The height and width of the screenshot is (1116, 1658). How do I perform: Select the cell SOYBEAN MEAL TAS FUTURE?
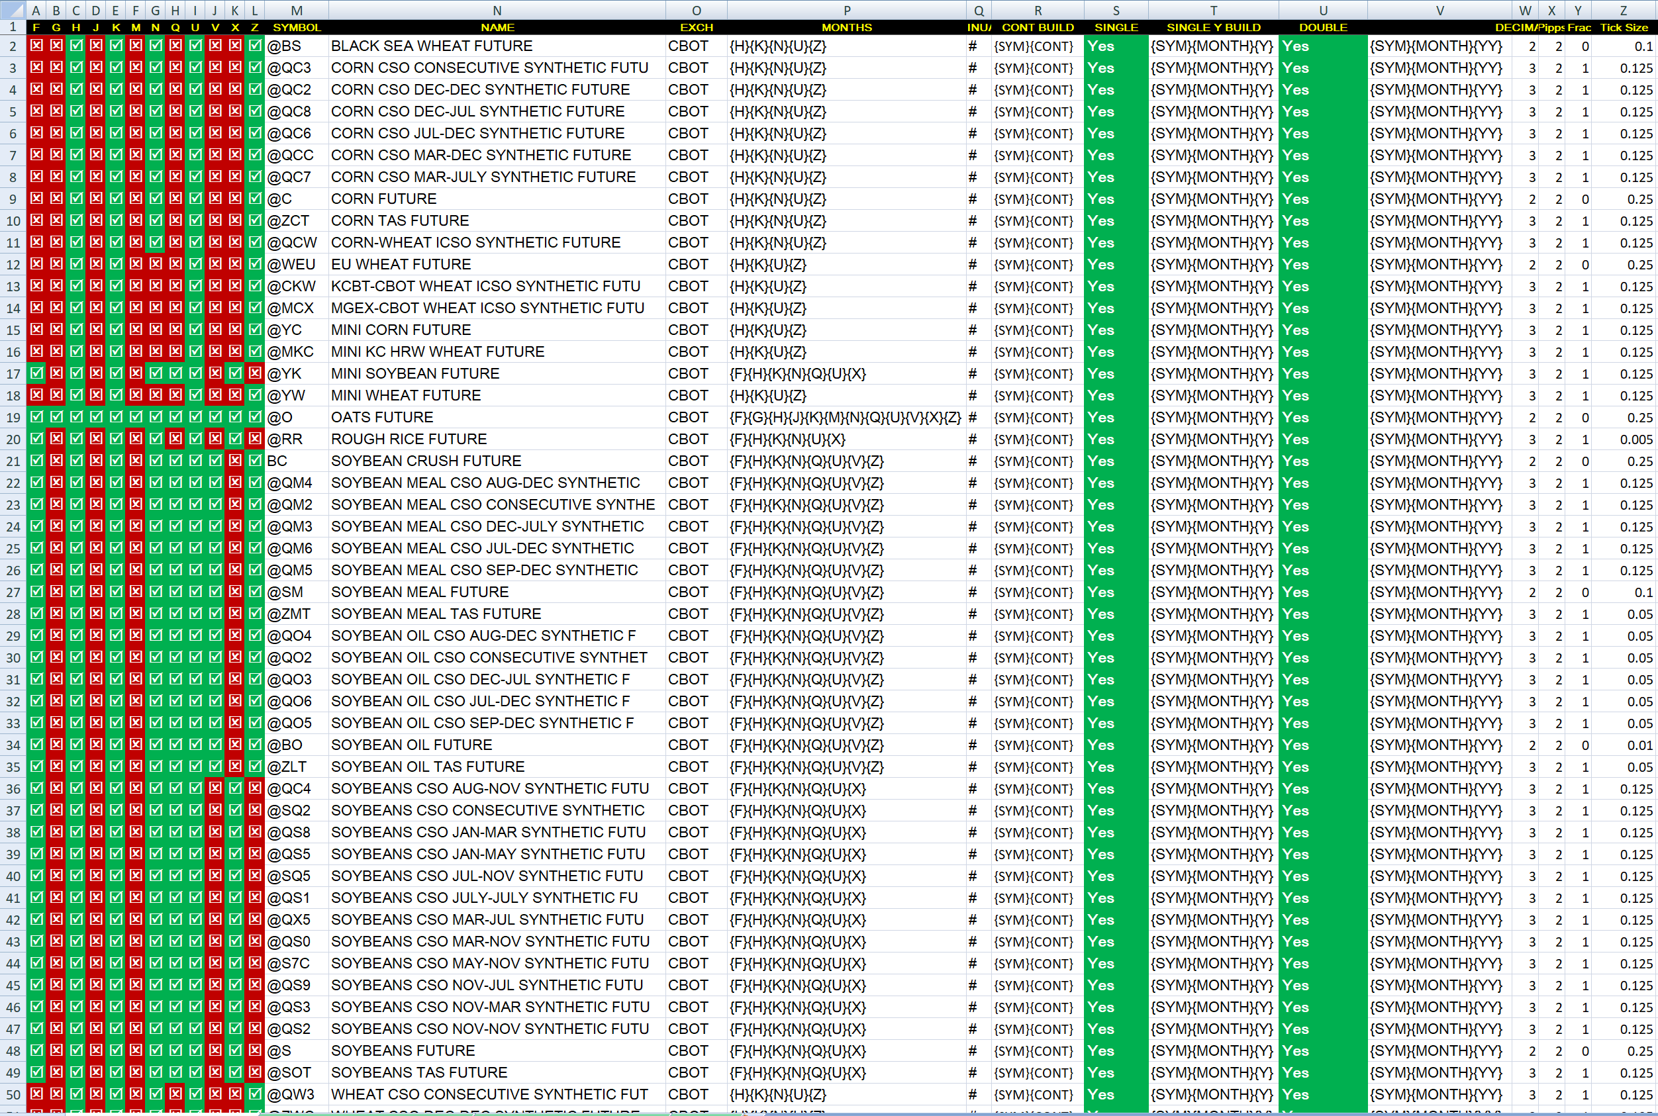tap(497, 614)
